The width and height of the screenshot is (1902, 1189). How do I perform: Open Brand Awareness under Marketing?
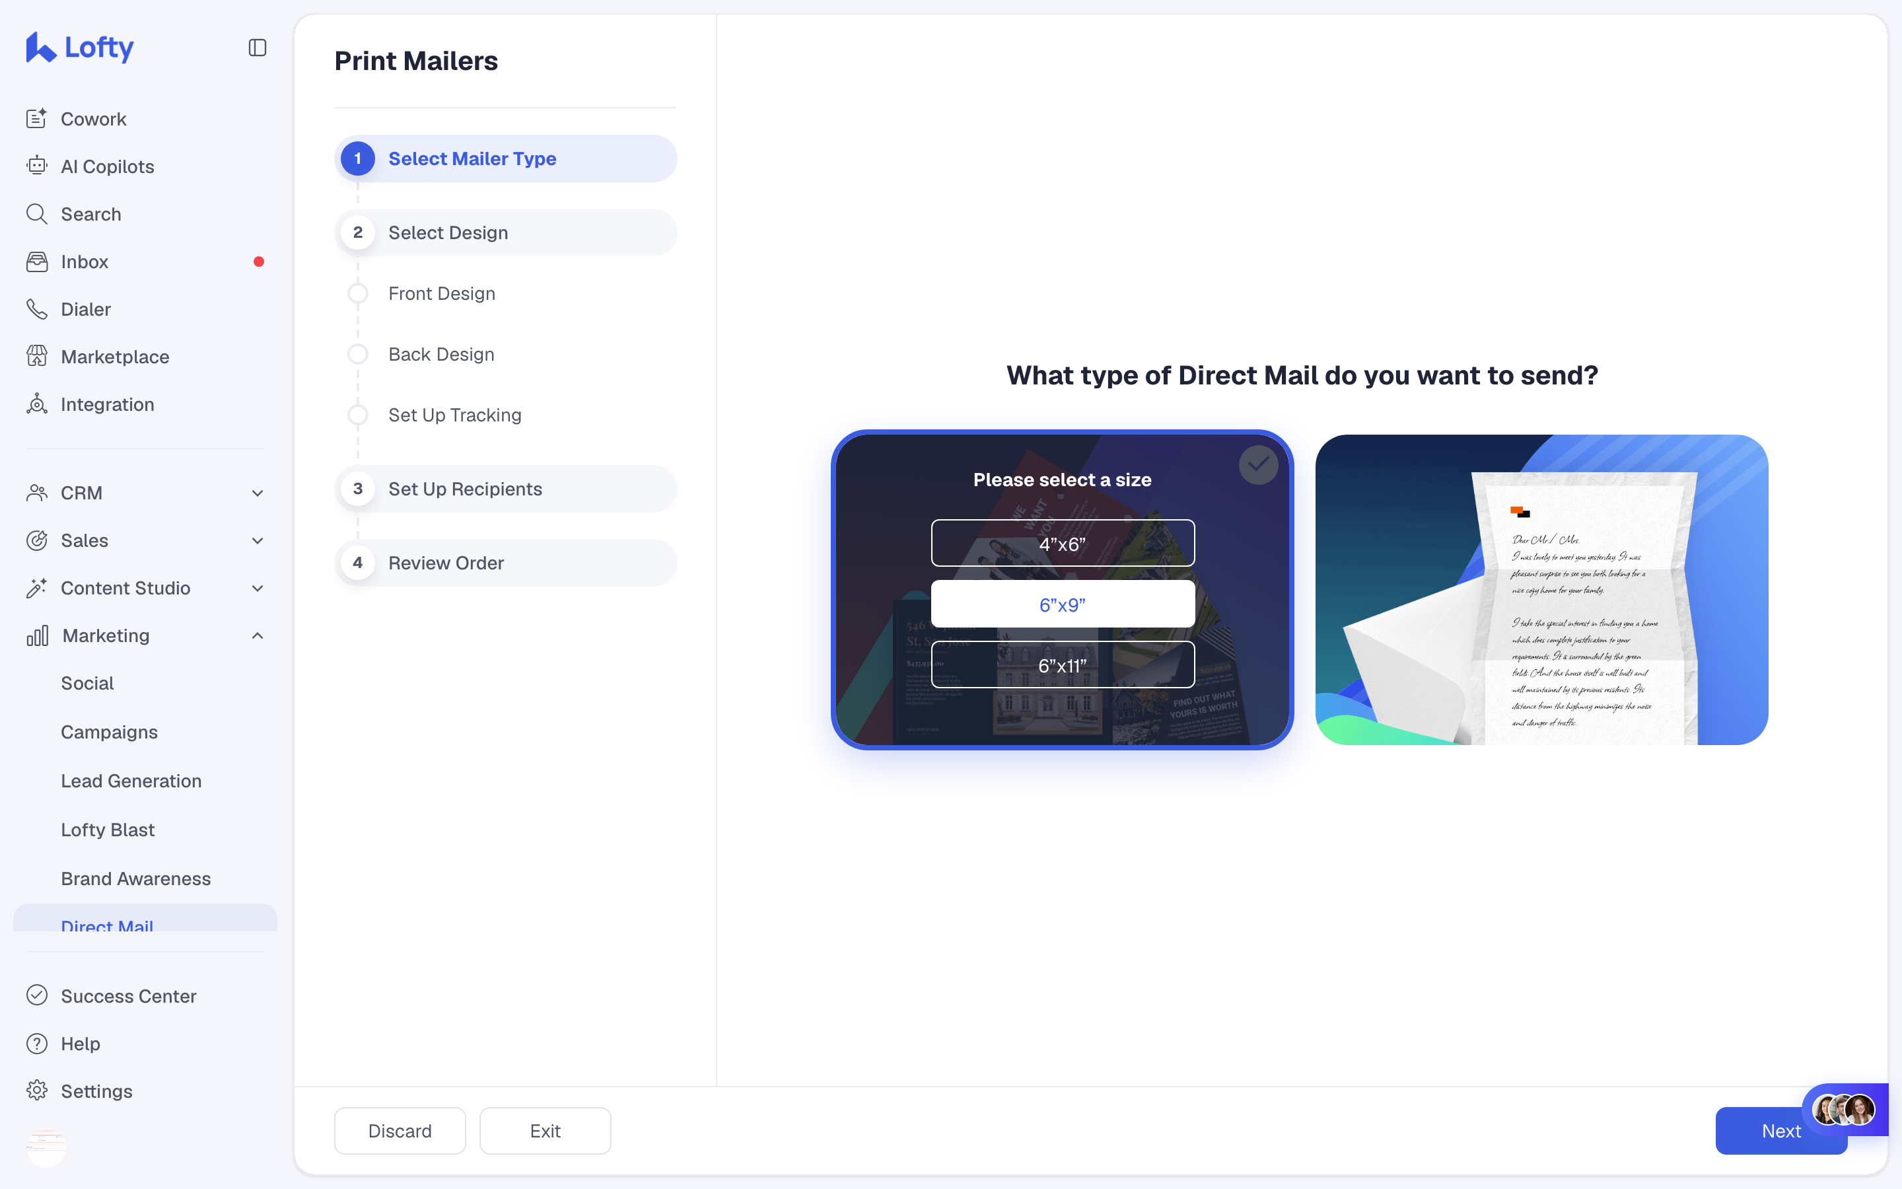point(136,879)
